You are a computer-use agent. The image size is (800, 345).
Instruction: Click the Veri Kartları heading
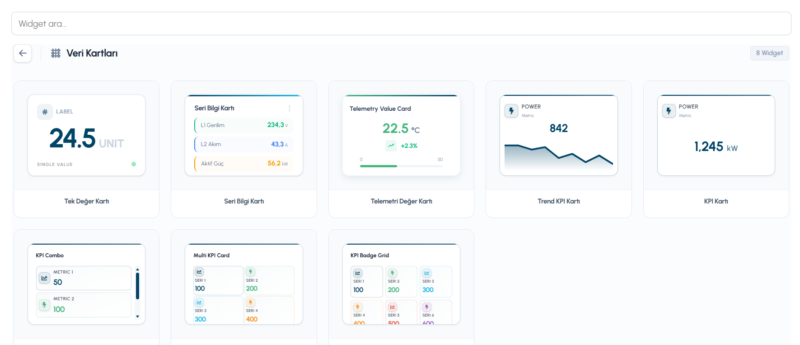tap(92, 53)
